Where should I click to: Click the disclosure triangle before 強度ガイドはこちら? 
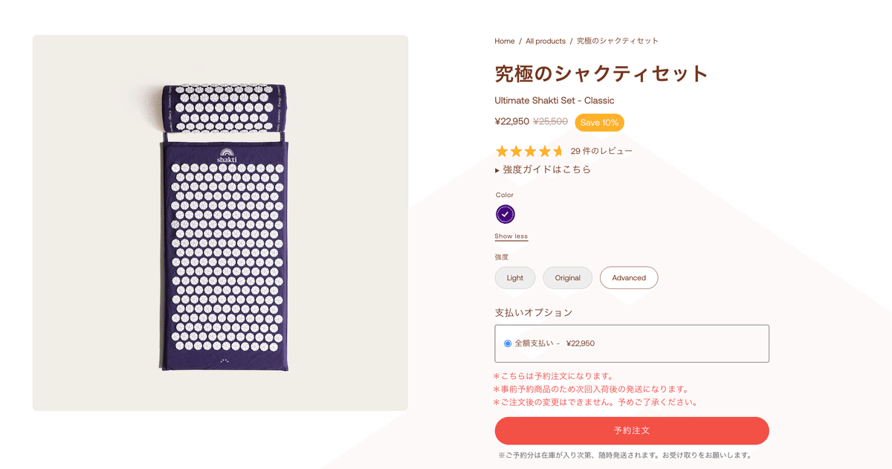coord(497,169)
